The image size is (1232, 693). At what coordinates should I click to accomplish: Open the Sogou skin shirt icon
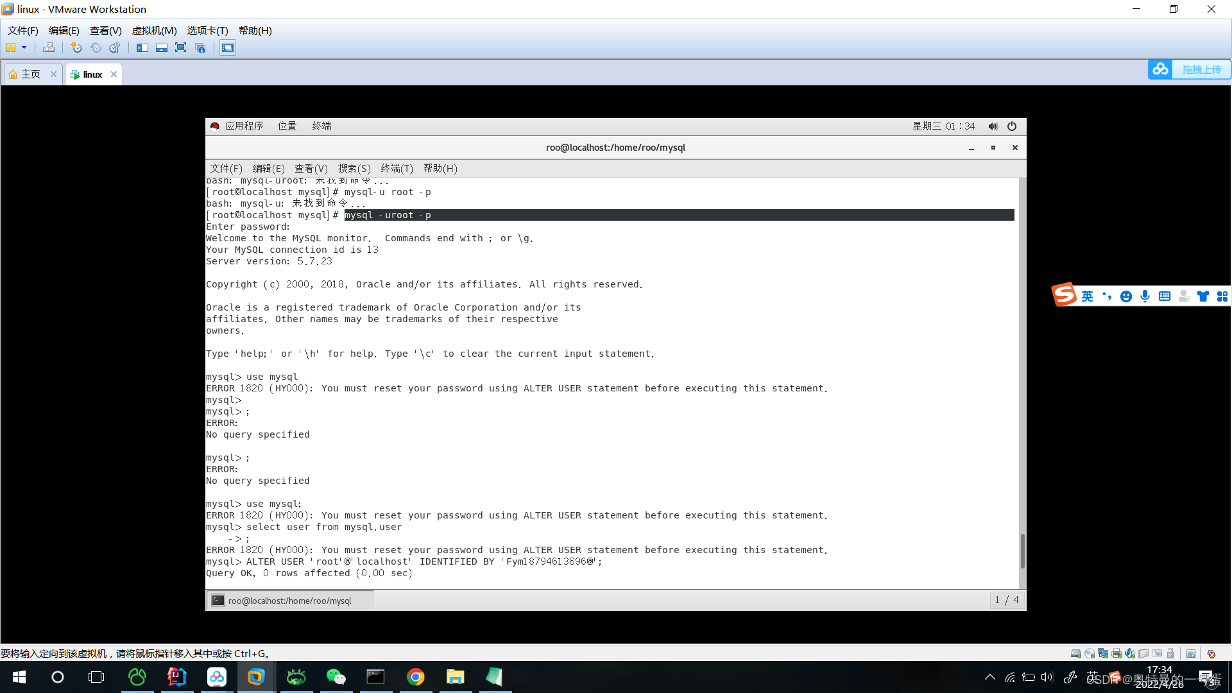point(1203,296)
